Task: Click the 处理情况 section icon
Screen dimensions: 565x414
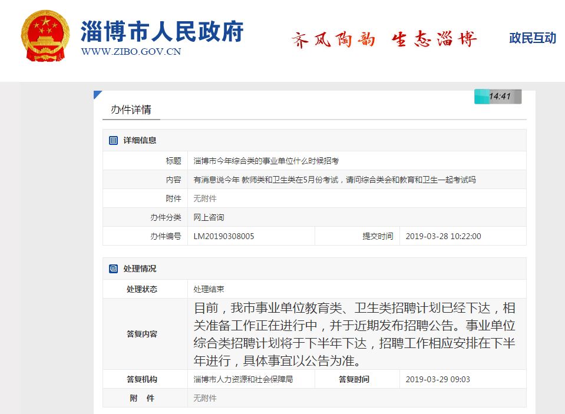Action: click(113, 269)
